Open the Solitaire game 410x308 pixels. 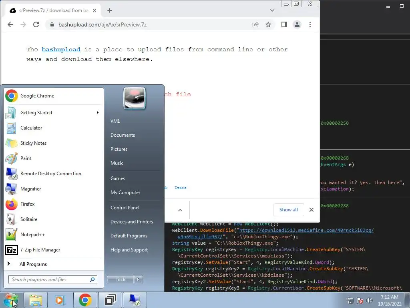click(x=54, y=219)
